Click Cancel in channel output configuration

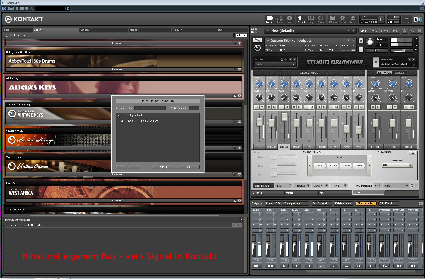point(164,167)
